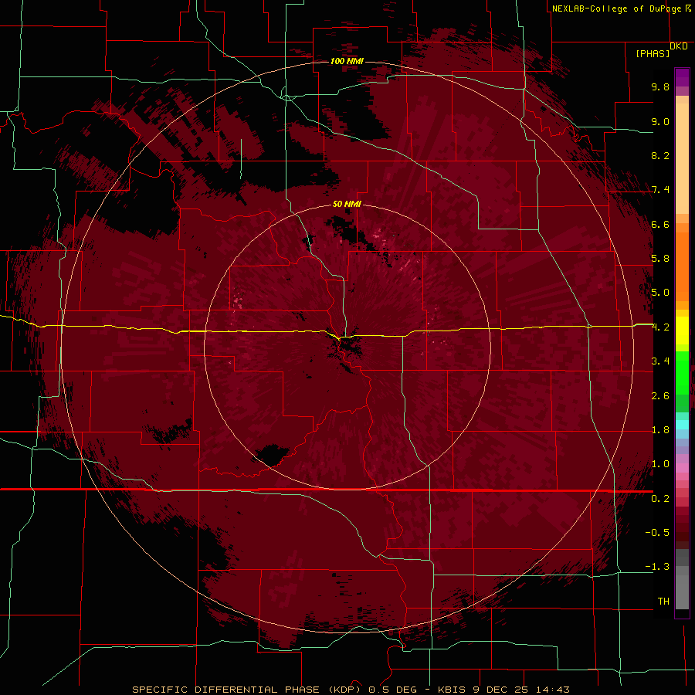Screen dimensions: 695x695
Task: Click the 5.8 scale value
Action: (660, 259)
